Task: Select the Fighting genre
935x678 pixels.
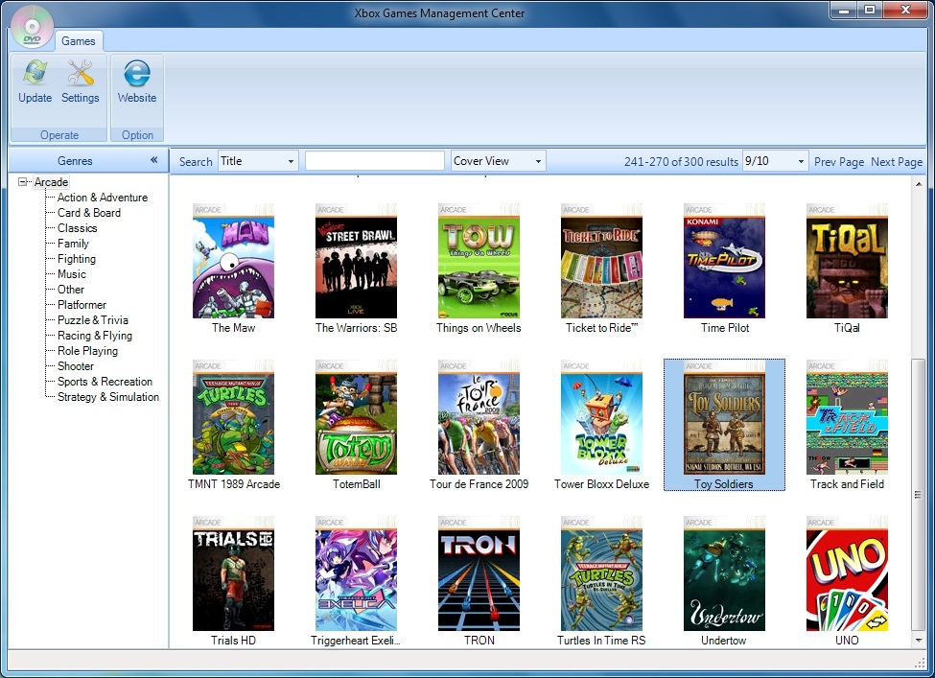Action: pos(77,259)
